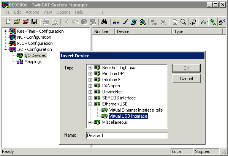228x156 pixels.
Task: Click the Open file folder icon
Action: tap(17, 22)
